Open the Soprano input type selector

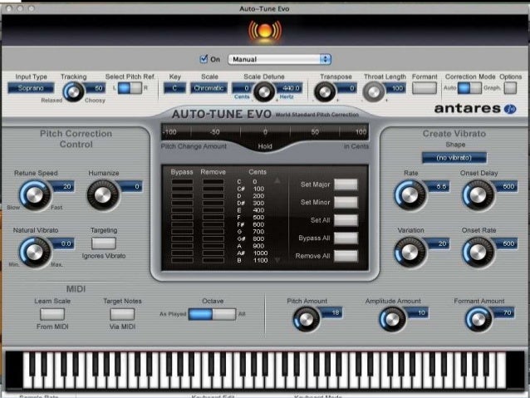point(31,88)
